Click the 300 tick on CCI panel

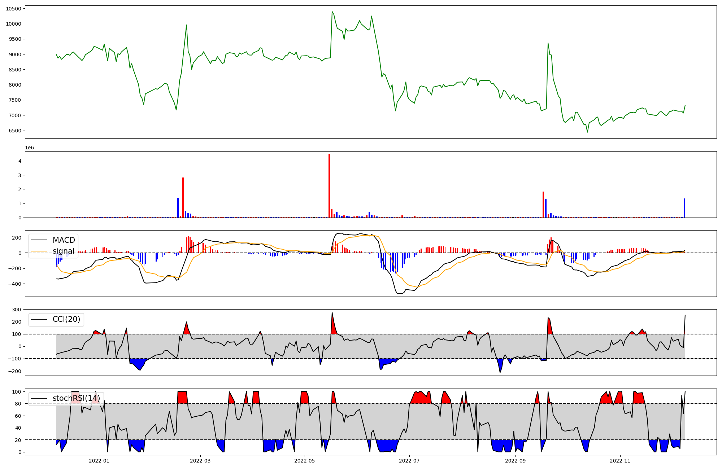pyautogui.click(x=17, y=310)
